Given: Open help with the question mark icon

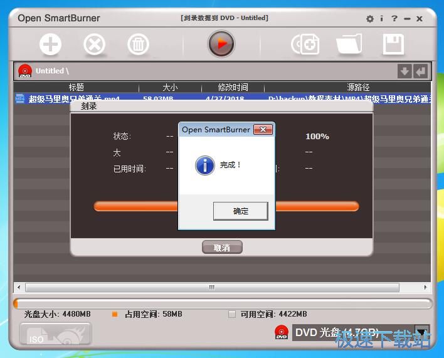Looking at the screenshot, I should [x=394, y=19].
